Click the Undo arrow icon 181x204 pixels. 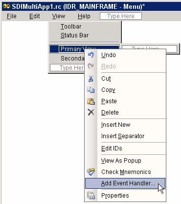[x=91, y=55]
